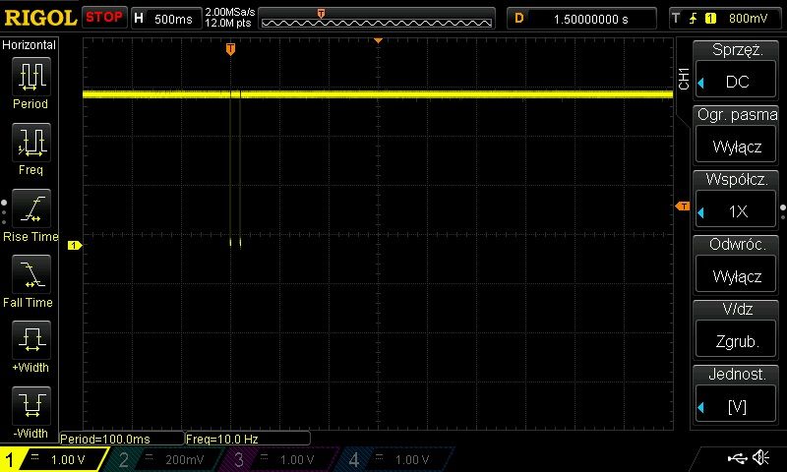Click the trigger source channel 1 badge
The width and height of the screenshot is (787, 472).
click(710, 19)
